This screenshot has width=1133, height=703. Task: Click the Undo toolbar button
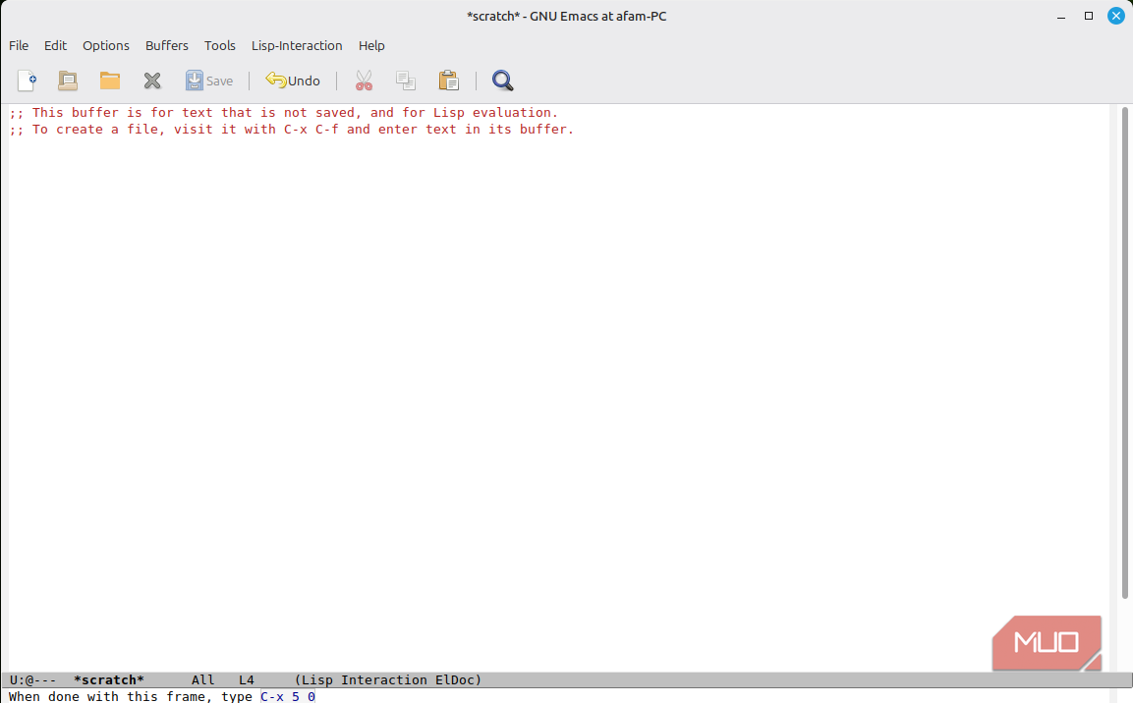pyautogui.click(x=293, y=81)
